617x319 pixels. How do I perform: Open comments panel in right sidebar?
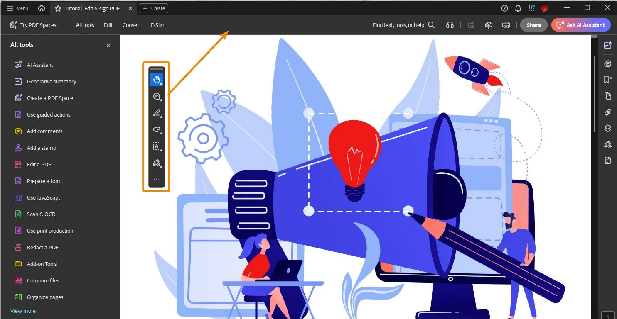[608, 63]
